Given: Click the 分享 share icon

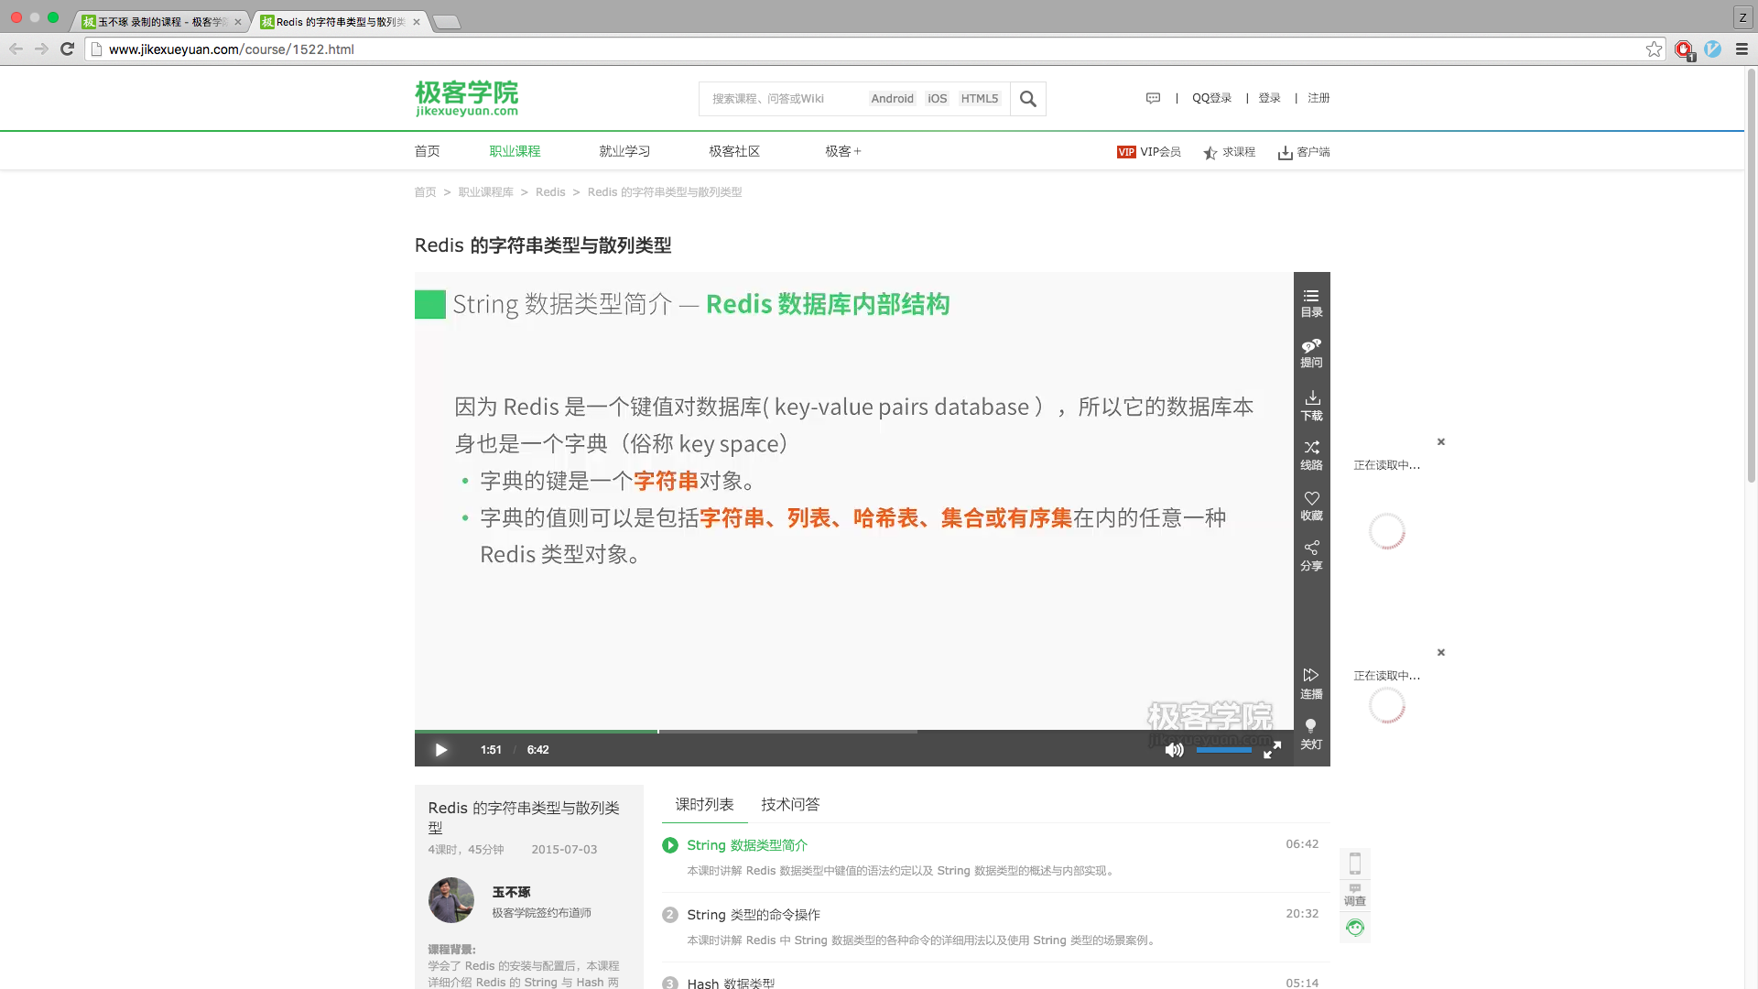Looking at the screenshot, I should coord(1311,555).
